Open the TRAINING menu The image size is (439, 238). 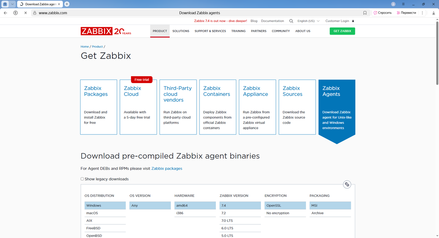239,31
